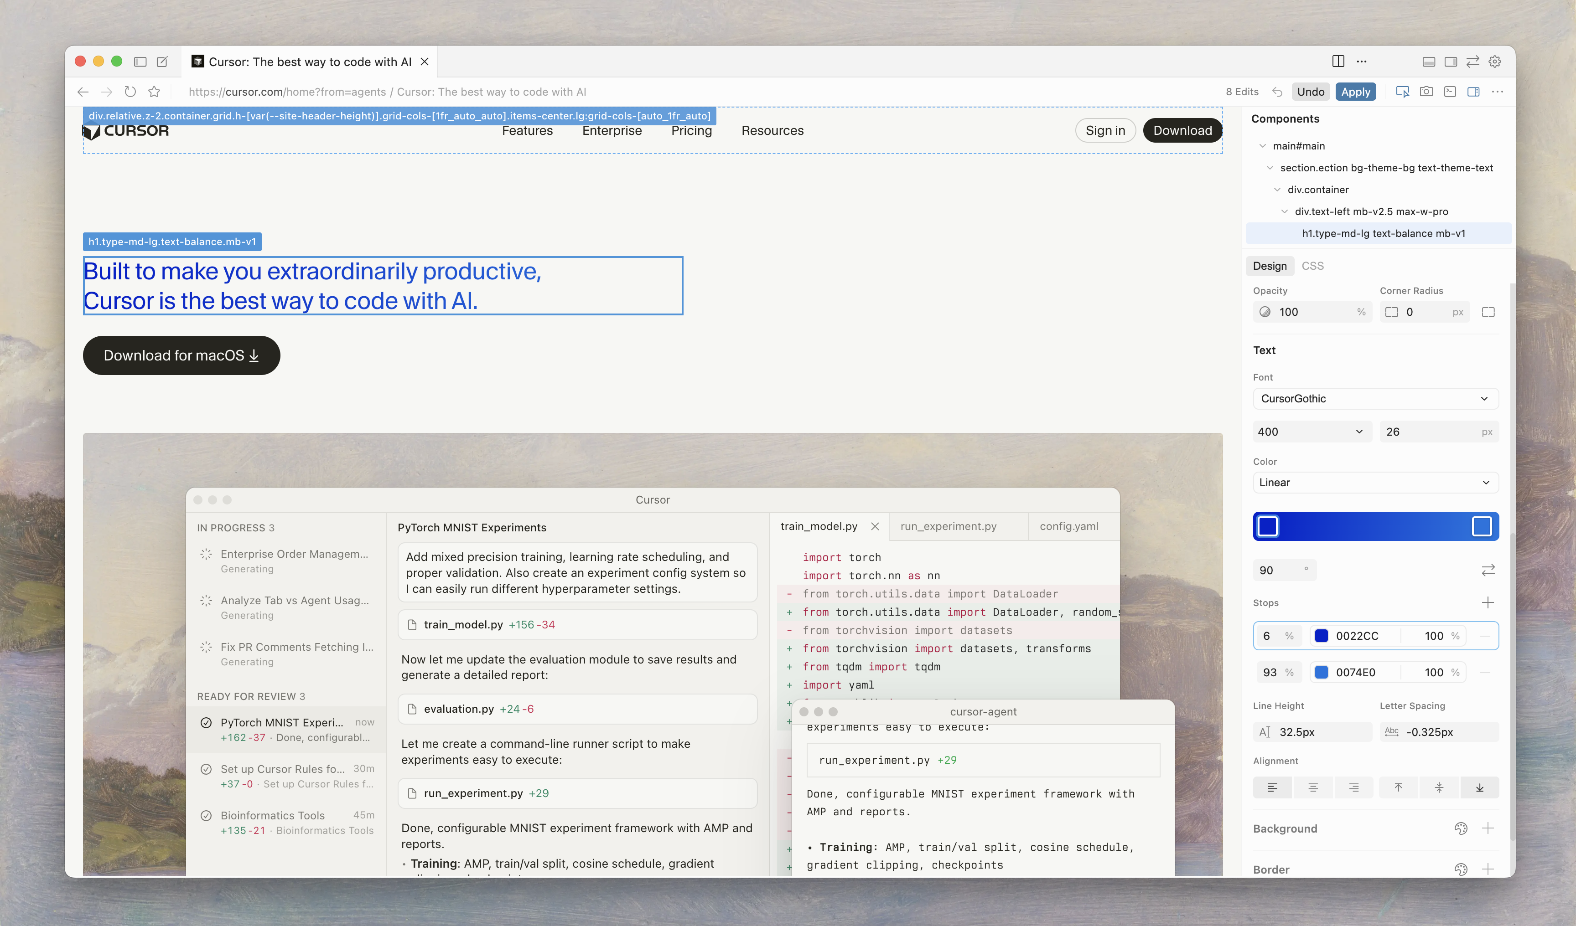Open the font weight 400 dropdown

point(1312,431)
